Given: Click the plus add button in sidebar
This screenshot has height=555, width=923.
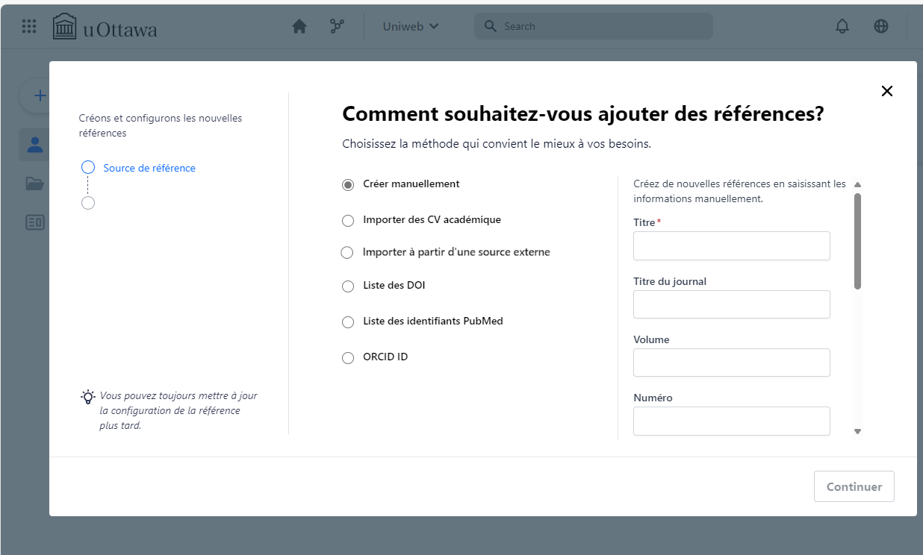Looking at the screenshot, I should click(x=40, y=95).
